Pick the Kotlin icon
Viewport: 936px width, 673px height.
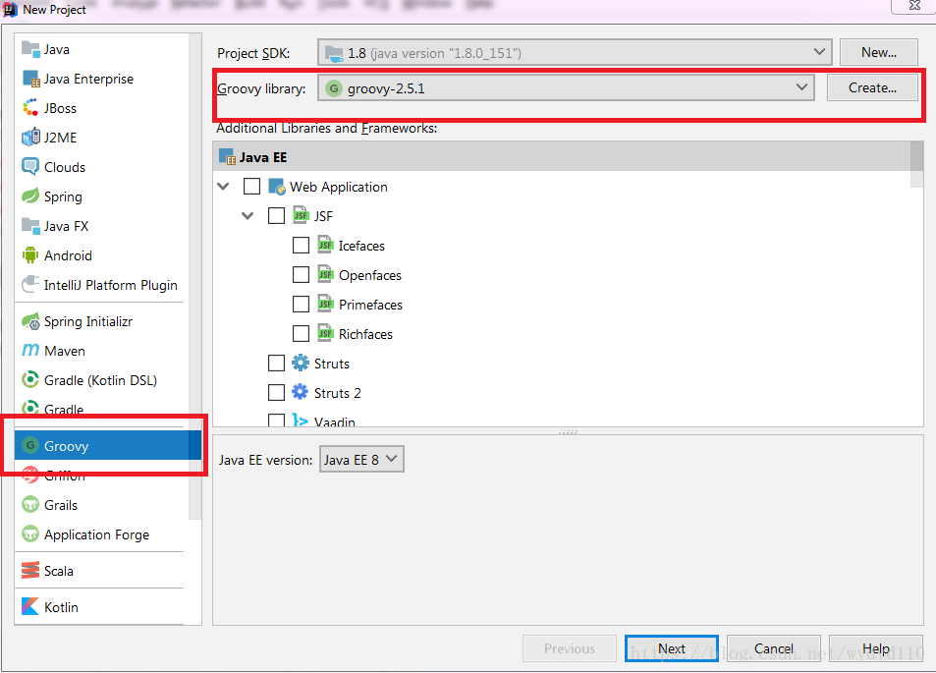(30, 607)
